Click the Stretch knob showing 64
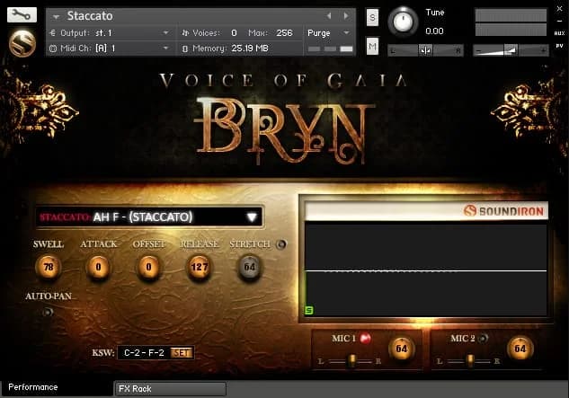The height and width of the screenshot is (398, 569). point(249,267)
